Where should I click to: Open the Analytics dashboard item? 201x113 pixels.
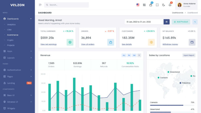point(11,24)
